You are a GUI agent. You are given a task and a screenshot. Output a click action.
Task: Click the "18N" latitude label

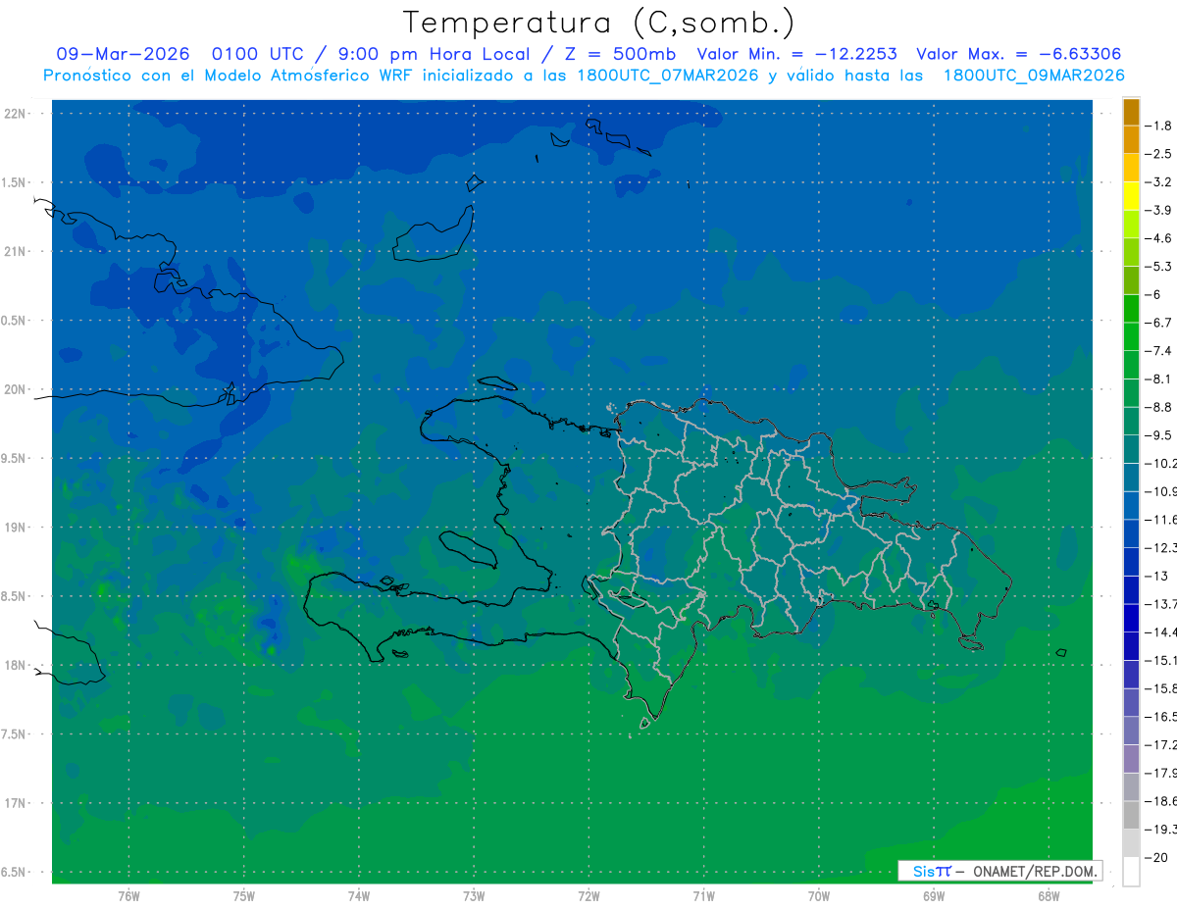coord(14,666)
